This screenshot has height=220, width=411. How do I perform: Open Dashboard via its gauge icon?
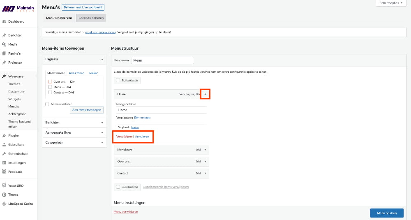point(4,21)
